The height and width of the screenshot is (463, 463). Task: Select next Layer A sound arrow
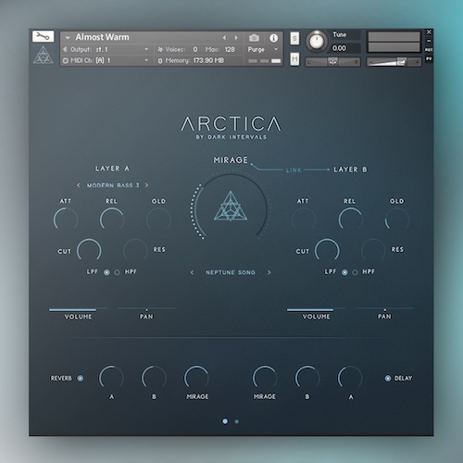pos(146,185)
